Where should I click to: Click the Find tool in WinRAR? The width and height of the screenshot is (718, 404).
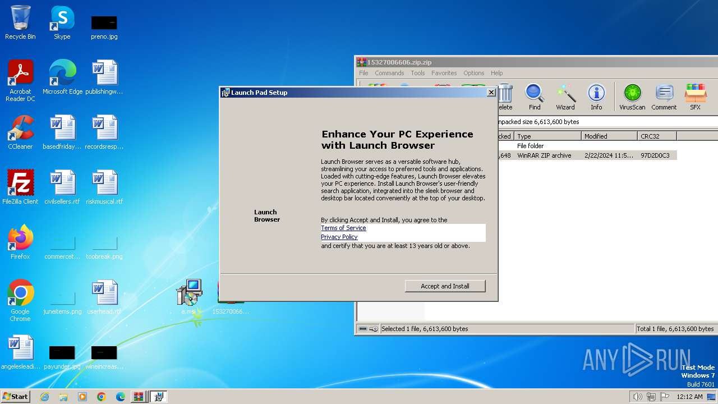pyautogui.click(x=535, y=97)
